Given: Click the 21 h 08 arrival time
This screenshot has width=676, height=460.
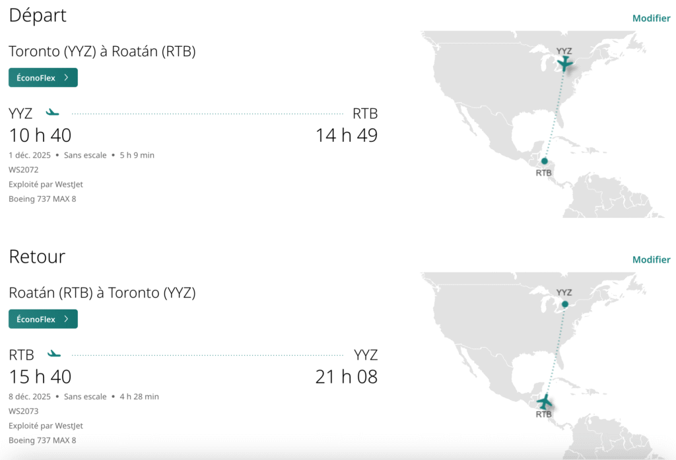Looking at the screenshot, I should click(346, 377).
